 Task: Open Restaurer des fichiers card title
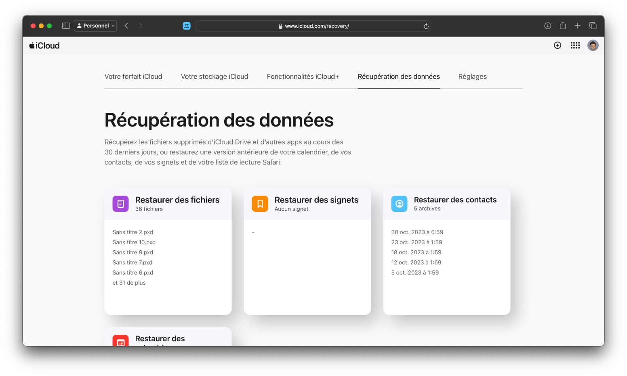(177, 200)
